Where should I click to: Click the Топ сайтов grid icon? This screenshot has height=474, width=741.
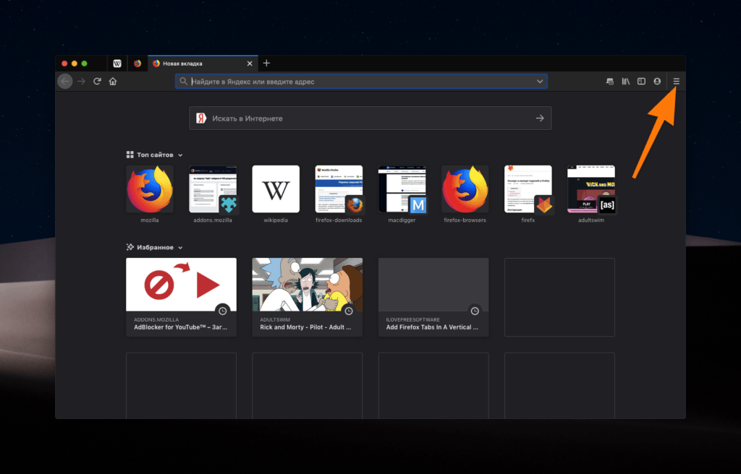130,155
